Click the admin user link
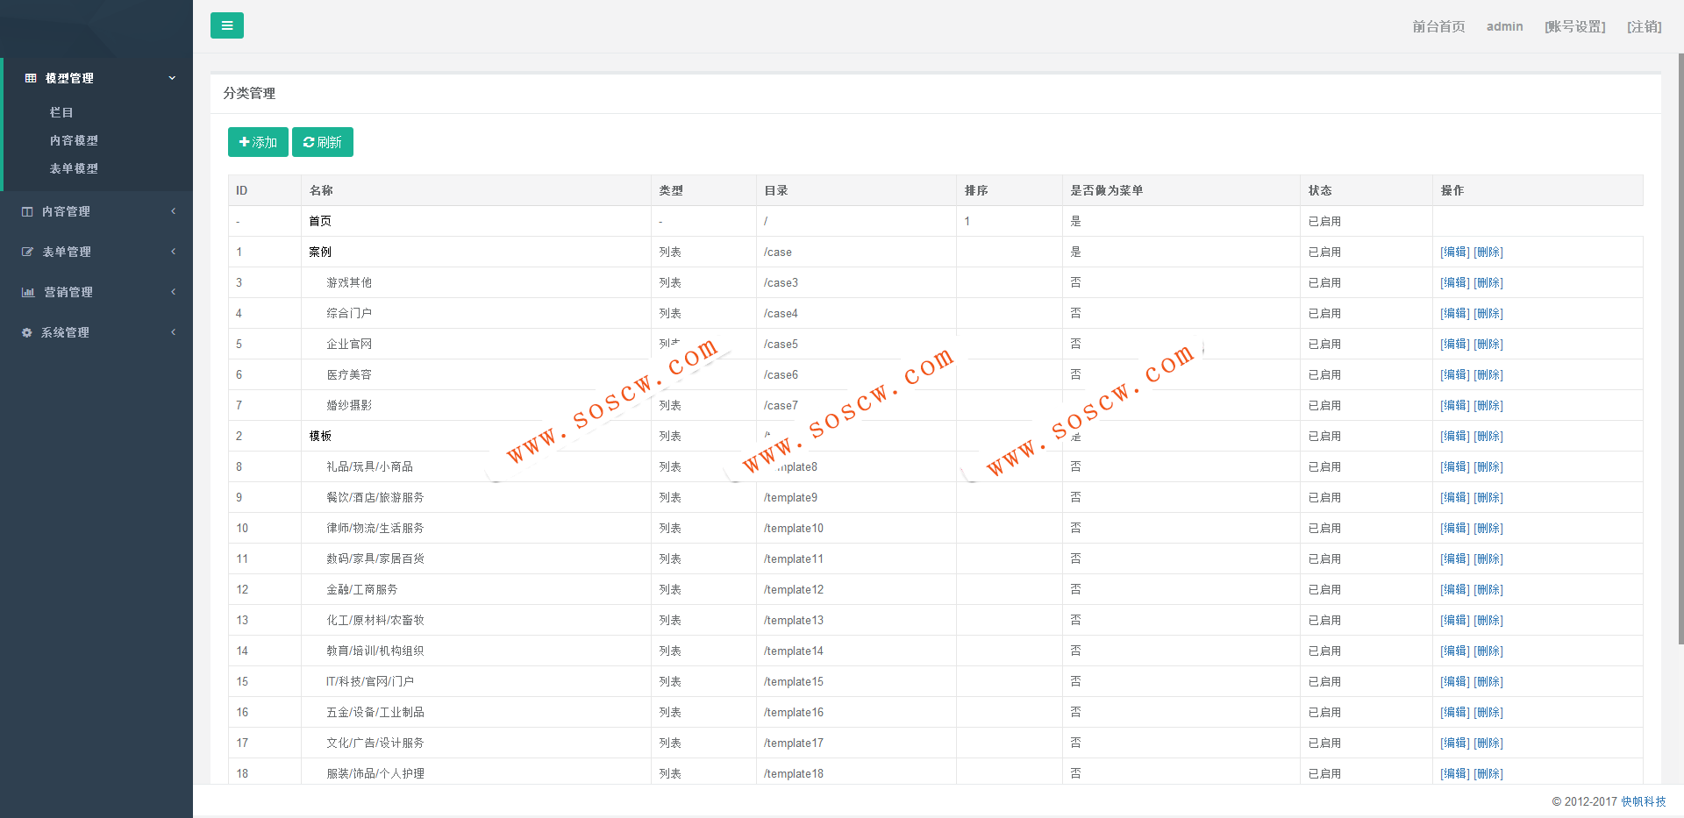The width and height of the screenshot is (1684, 818). [1504, 26]
